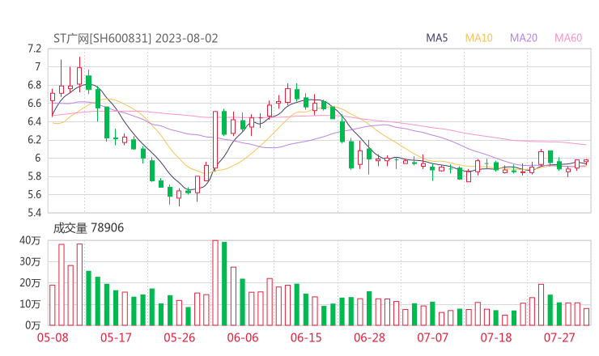Click the MA10 legend label

coord(478,38)
